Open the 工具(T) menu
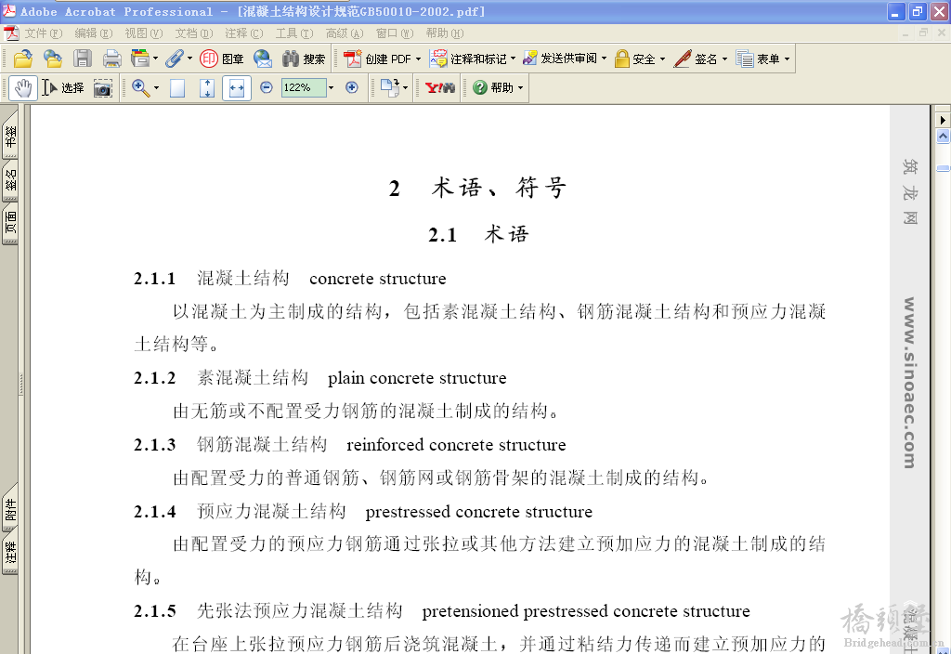951x654 pixels. click(294, 33)
